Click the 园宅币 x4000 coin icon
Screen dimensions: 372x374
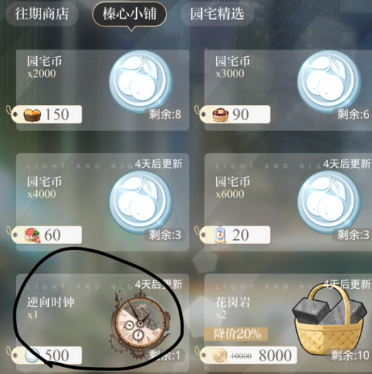[141, 202]
